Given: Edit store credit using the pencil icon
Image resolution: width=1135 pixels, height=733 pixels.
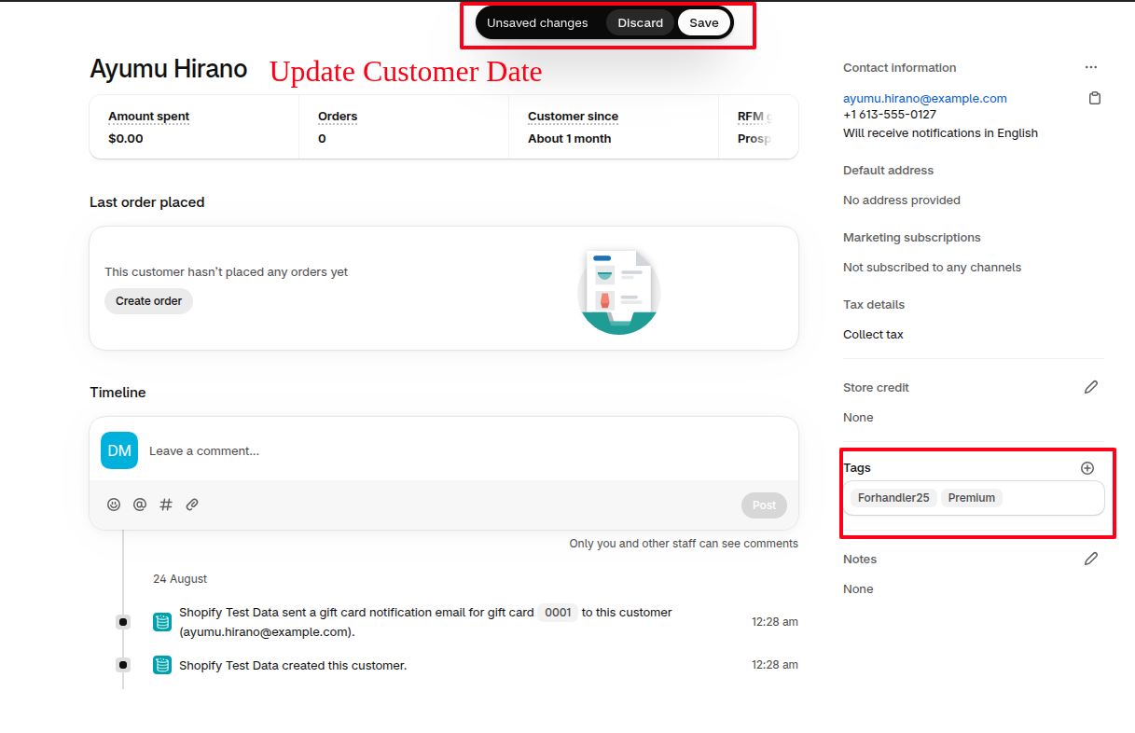Looking at the screenshot, I should tap(1091, 387).
